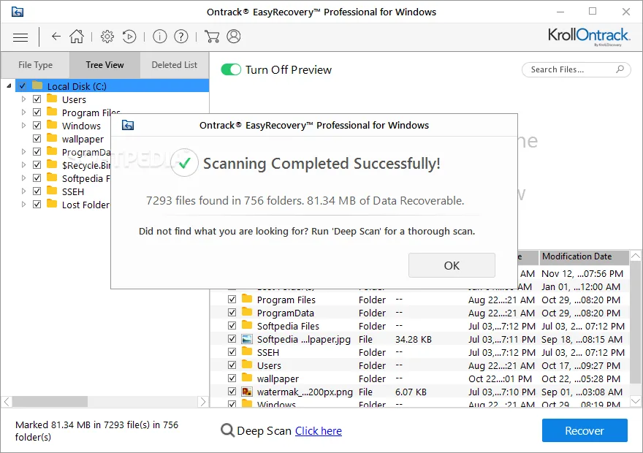Uncheck the Users folder in tree

coord(37,99)
